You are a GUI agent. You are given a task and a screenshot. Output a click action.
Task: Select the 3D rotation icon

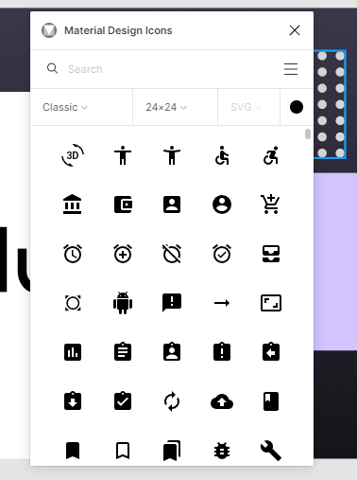tap(73, 155)
